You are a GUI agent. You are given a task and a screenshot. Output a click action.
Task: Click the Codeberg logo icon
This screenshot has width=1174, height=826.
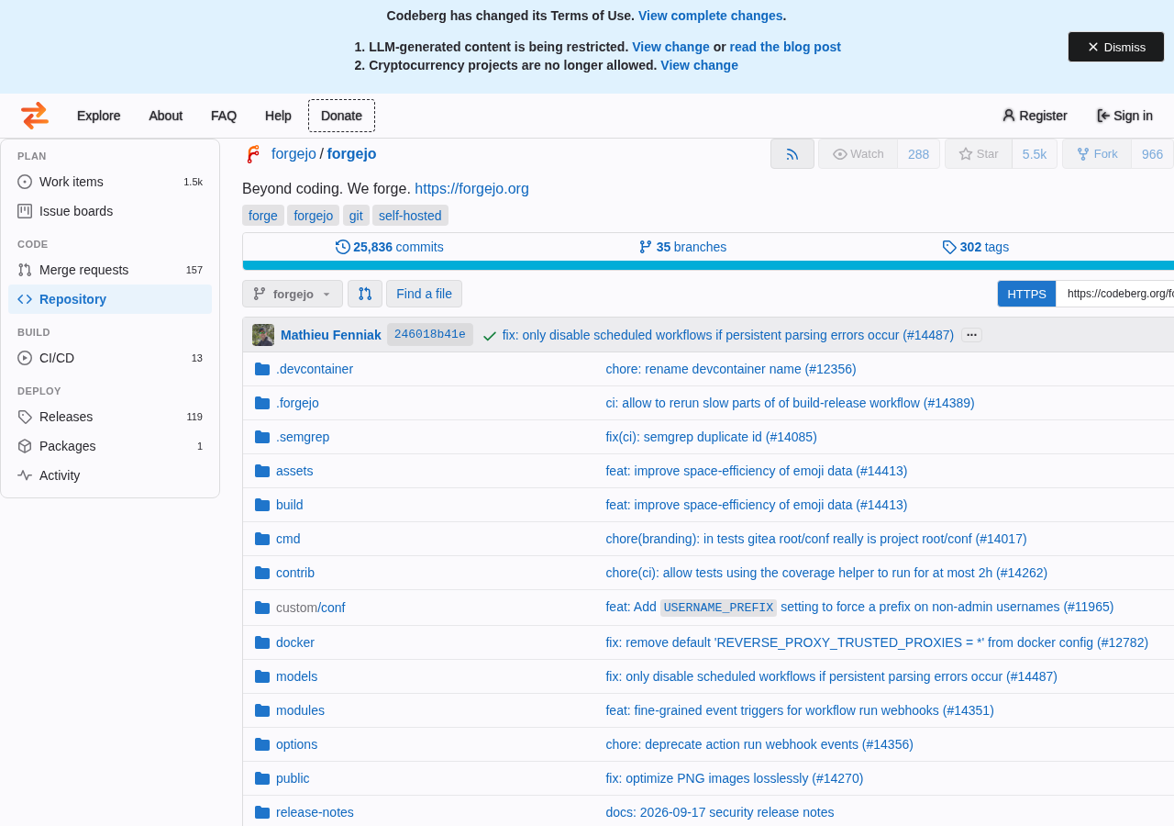tap(35, 116)
